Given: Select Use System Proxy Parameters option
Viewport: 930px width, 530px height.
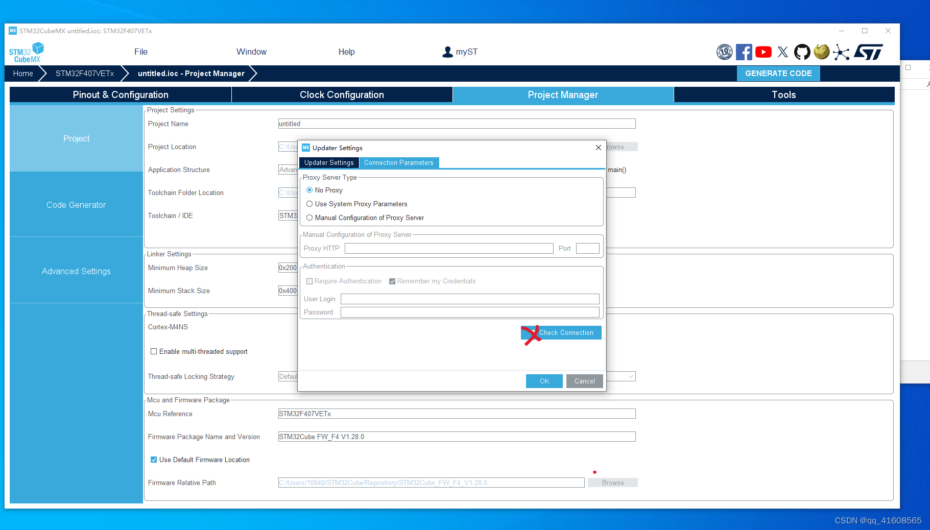Looking at the screenshot, I should pos(309,204).
